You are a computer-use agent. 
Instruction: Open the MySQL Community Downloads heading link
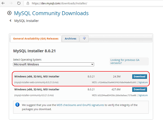51,13
